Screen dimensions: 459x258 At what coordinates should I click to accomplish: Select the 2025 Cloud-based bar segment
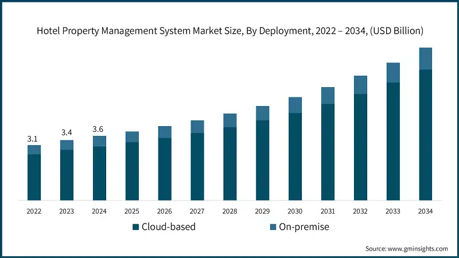point(132,171)
